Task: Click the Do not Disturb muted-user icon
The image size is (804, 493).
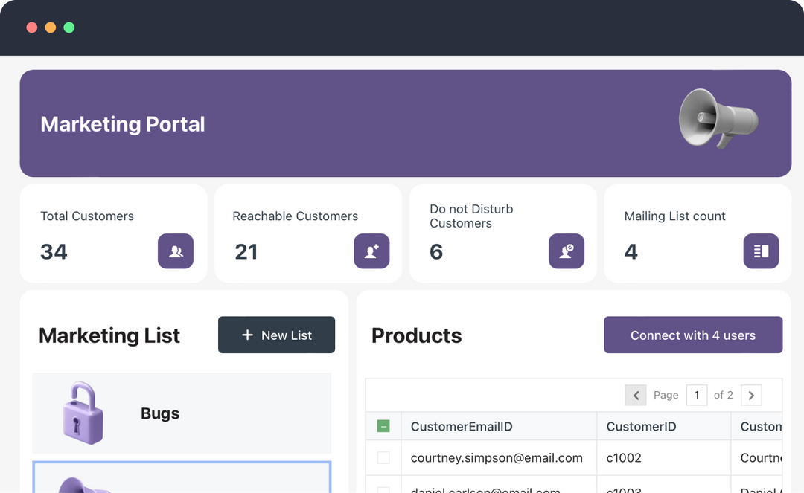Action: [x=567, y=251]
